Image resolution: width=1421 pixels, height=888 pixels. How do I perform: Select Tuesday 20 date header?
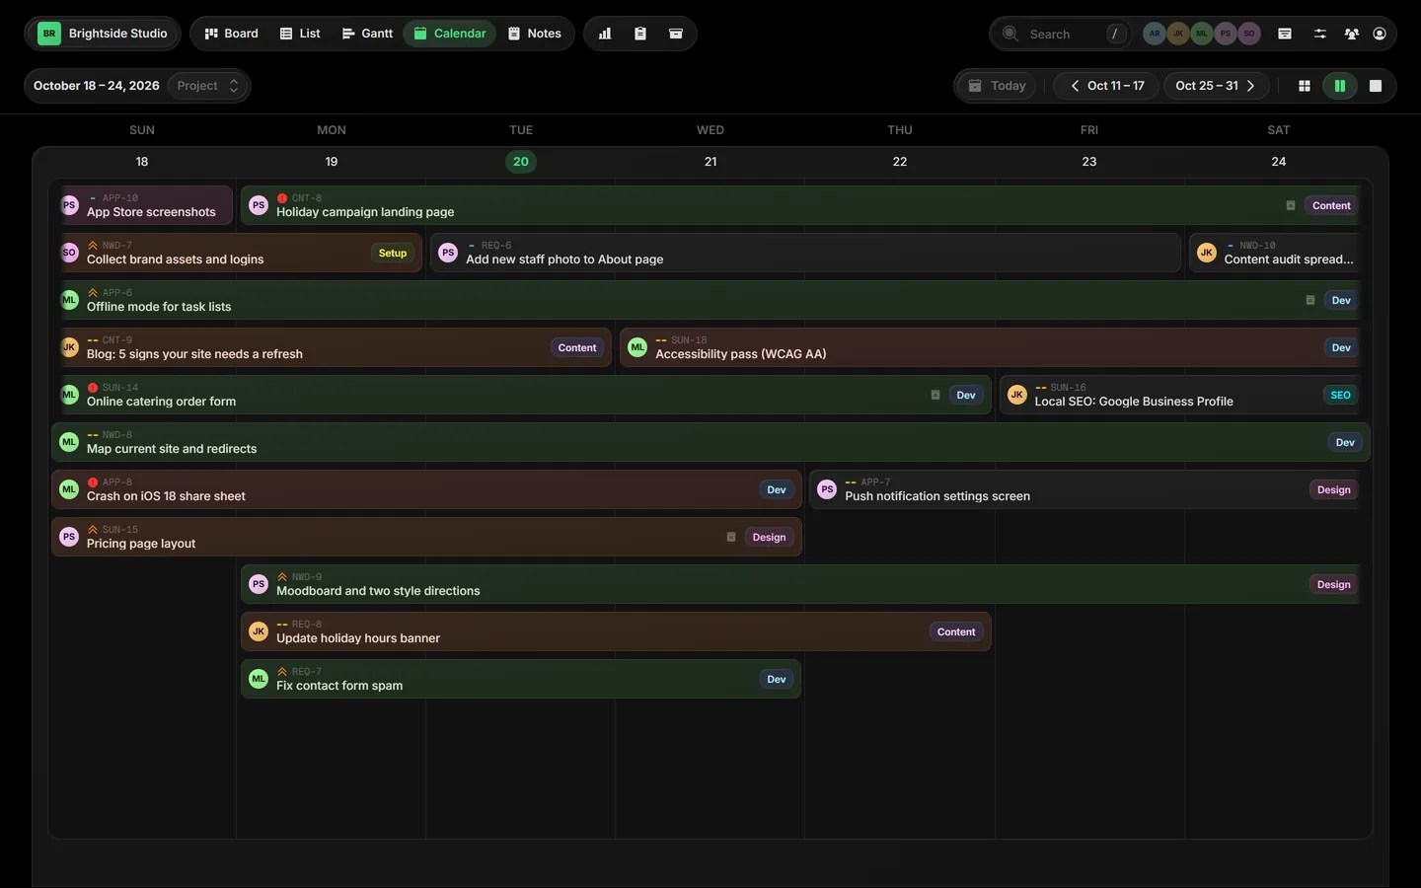coord(521,162)
